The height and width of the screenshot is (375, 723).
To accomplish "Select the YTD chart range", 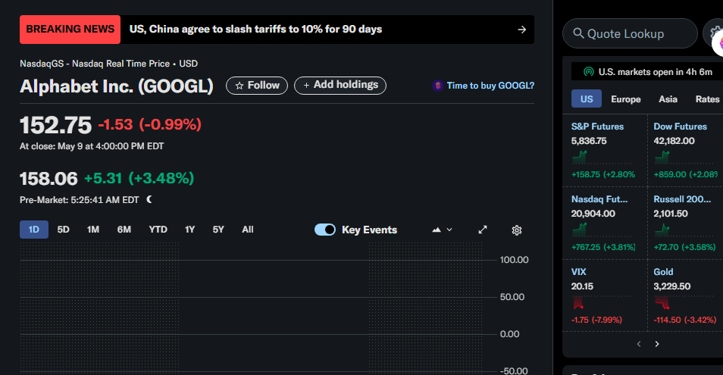I will click(158, 230).
